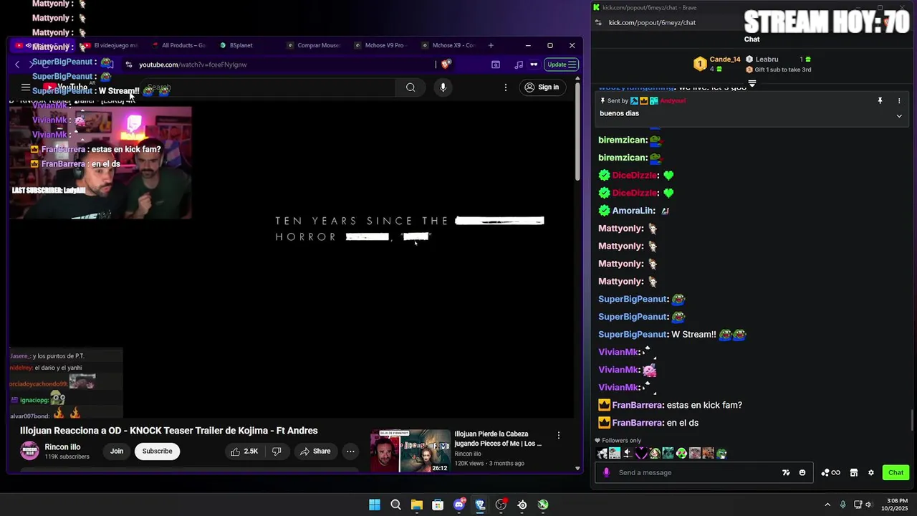Click Leabru in the gift leaderboard

pos(767,59)
